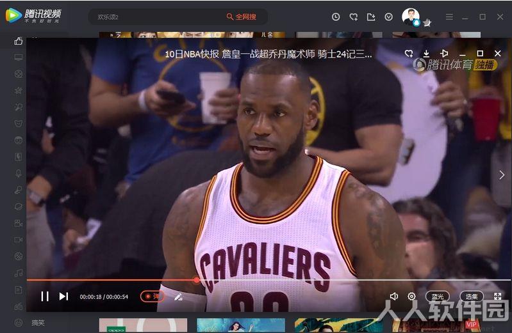The image size is (512, 333).
Task: Pause the video playback
Action: tap(45, 296)
